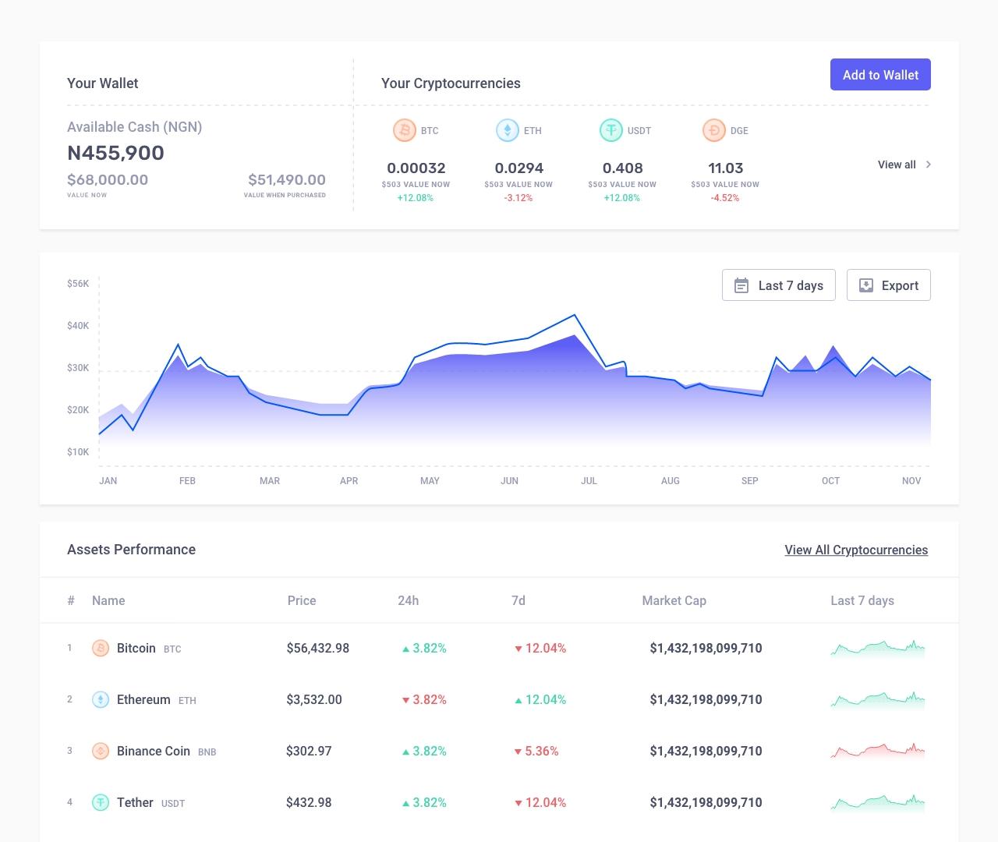Open Ethereum's last 7 days sparkline chart

[878, 700]
